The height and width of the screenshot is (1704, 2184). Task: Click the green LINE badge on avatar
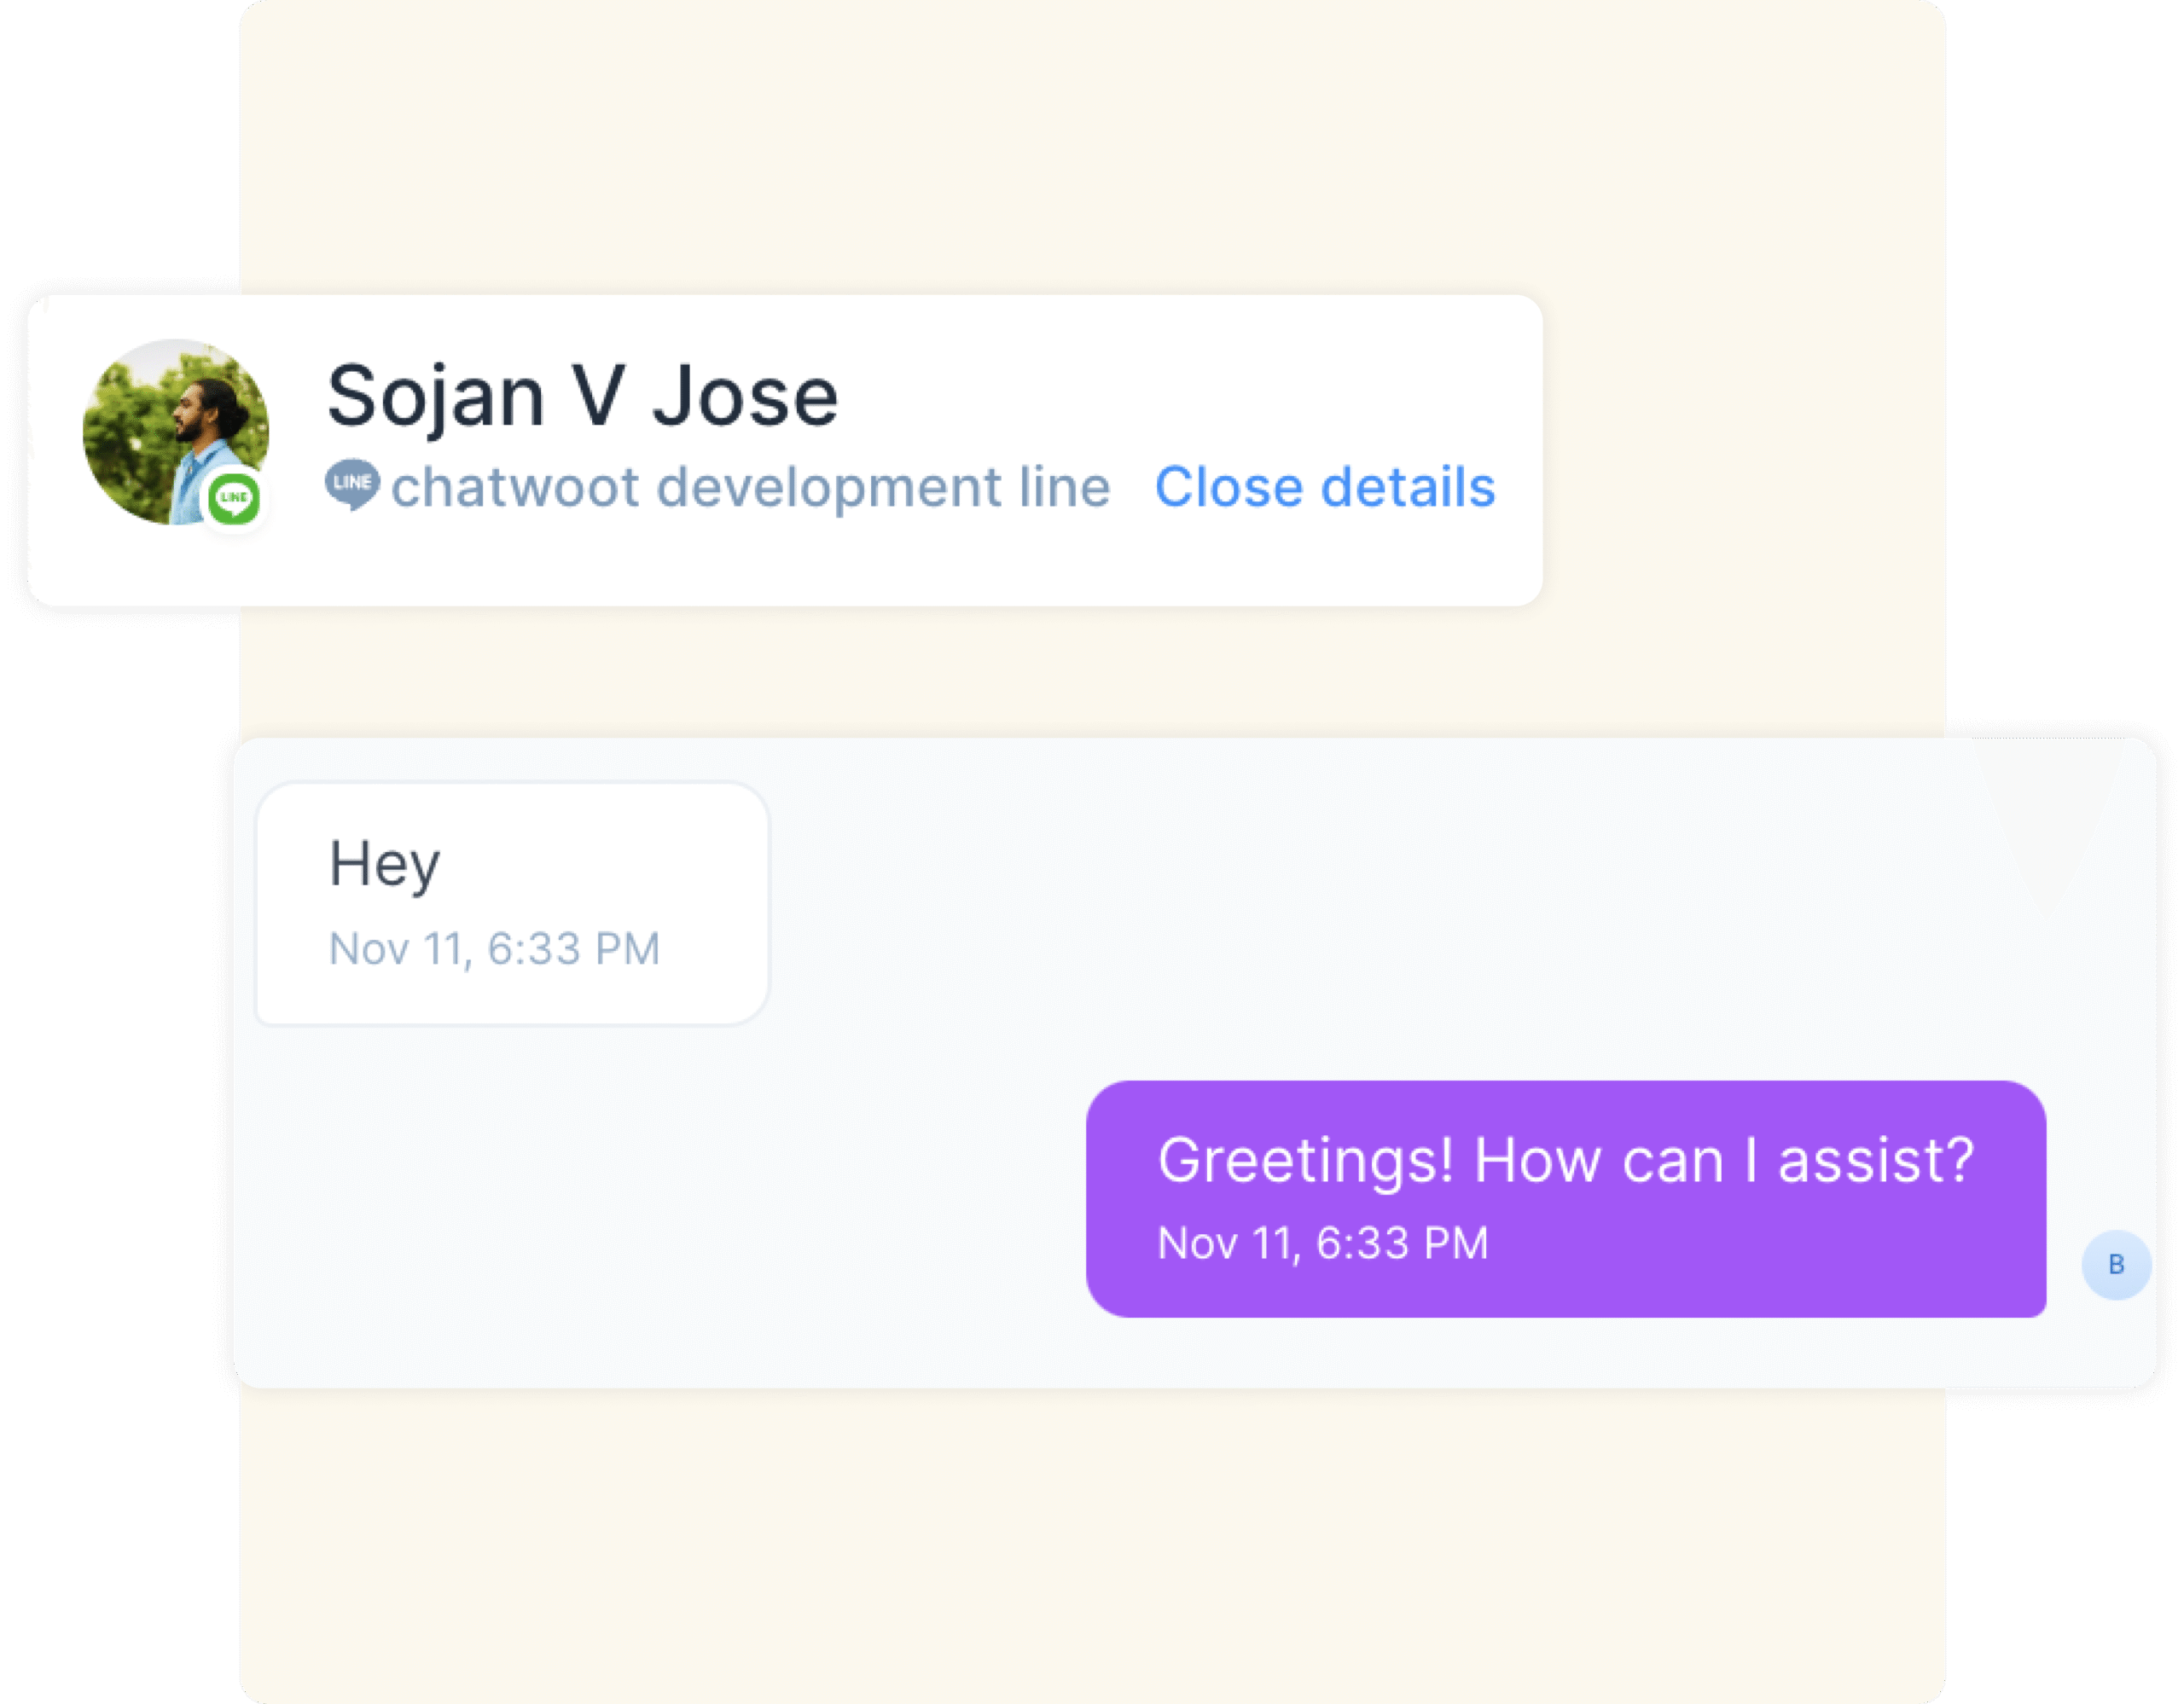coord(234,498)
